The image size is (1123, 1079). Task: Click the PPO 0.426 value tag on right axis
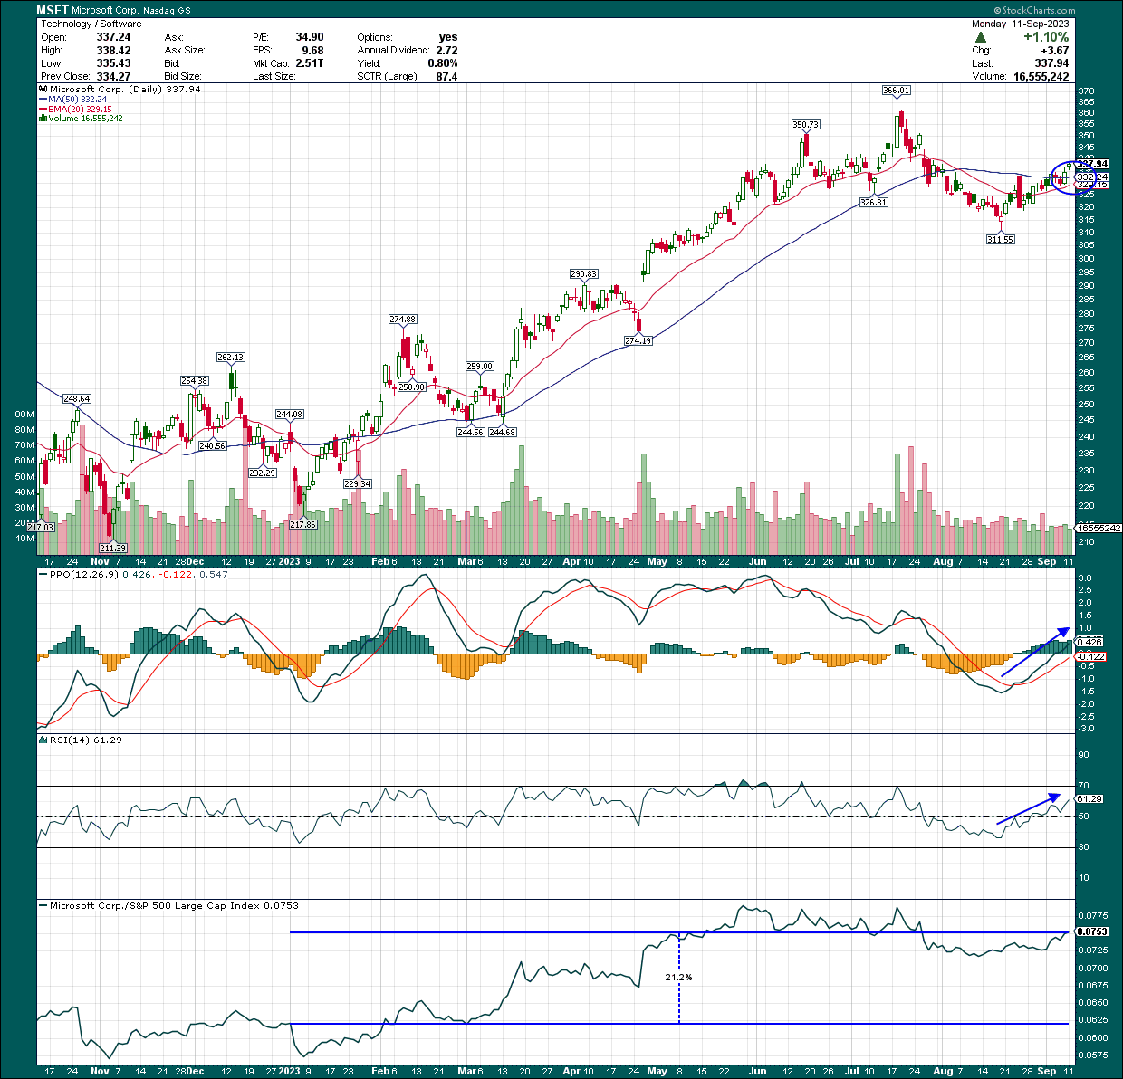(1089, 642)
